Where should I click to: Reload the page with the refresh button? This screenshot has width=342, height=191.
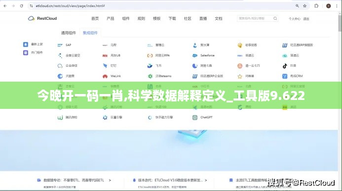[21, 6]
